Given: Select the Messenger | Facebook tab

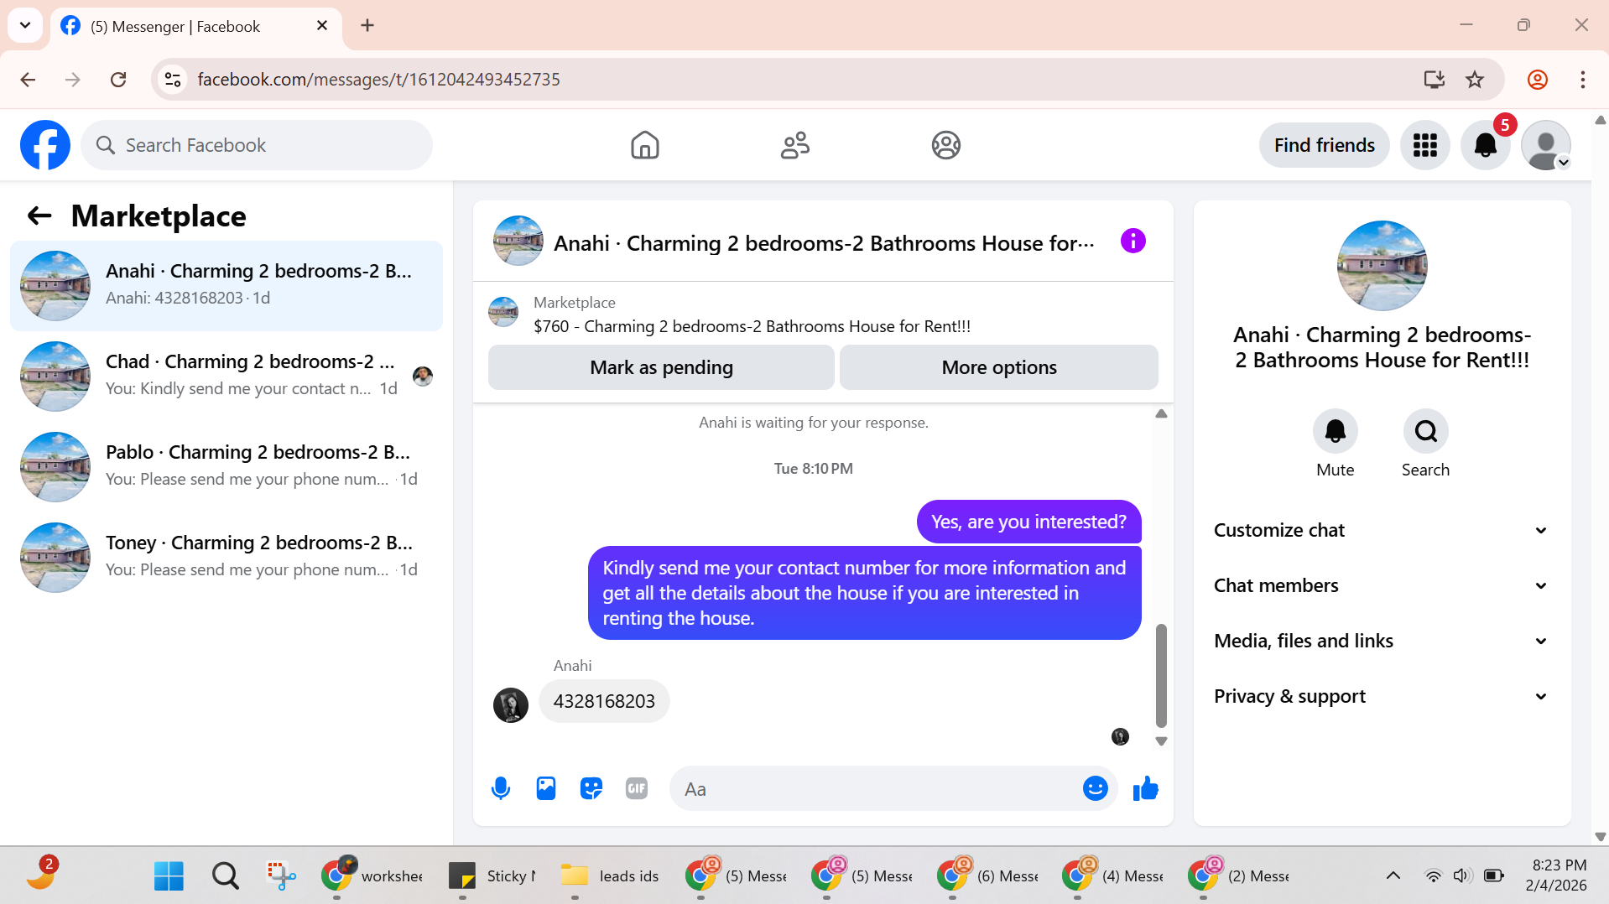Looking at the screenshot, I should pyautogui.click(x=197, y=26).
